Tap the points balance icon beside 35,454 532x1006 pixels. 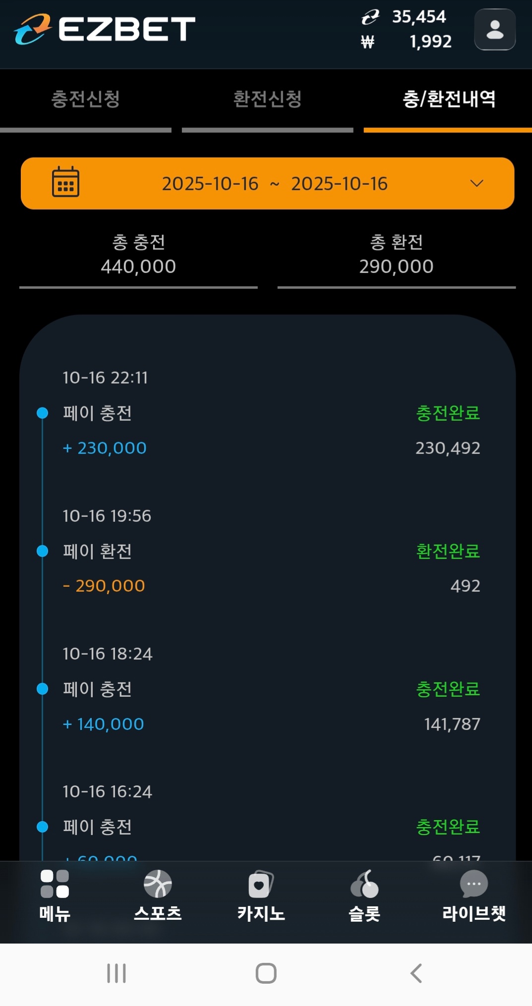[x=370, y=17]
